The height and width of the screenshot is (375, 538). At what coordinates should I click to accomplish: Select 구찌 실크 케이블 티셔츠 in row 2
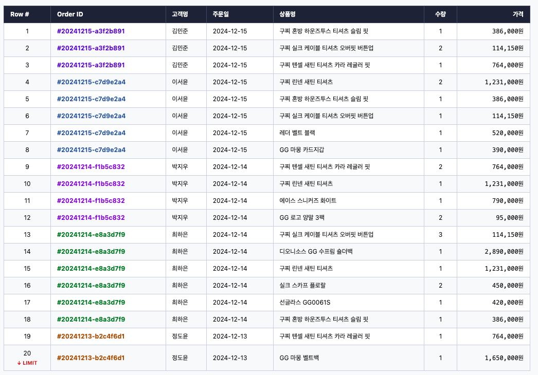click(x=326, y=48)
